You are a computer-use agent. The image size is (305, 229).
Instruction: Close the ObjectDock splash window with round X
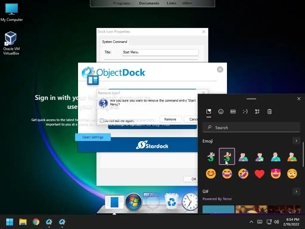tap(220, 69)
